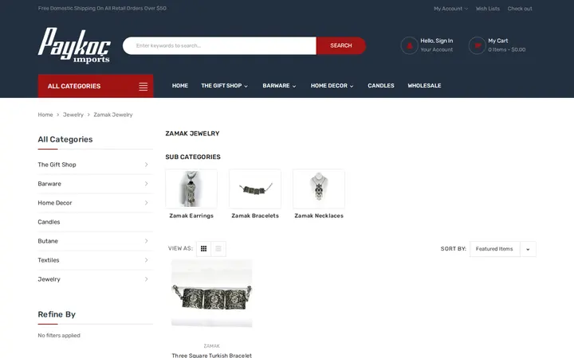Click the red Search button
574x358 pixels.
tap(341, 45)
